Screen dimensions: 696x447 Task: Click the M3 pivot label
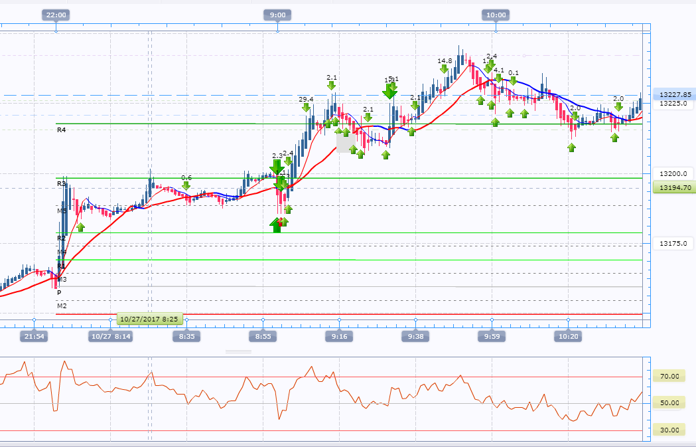point(62,279)
